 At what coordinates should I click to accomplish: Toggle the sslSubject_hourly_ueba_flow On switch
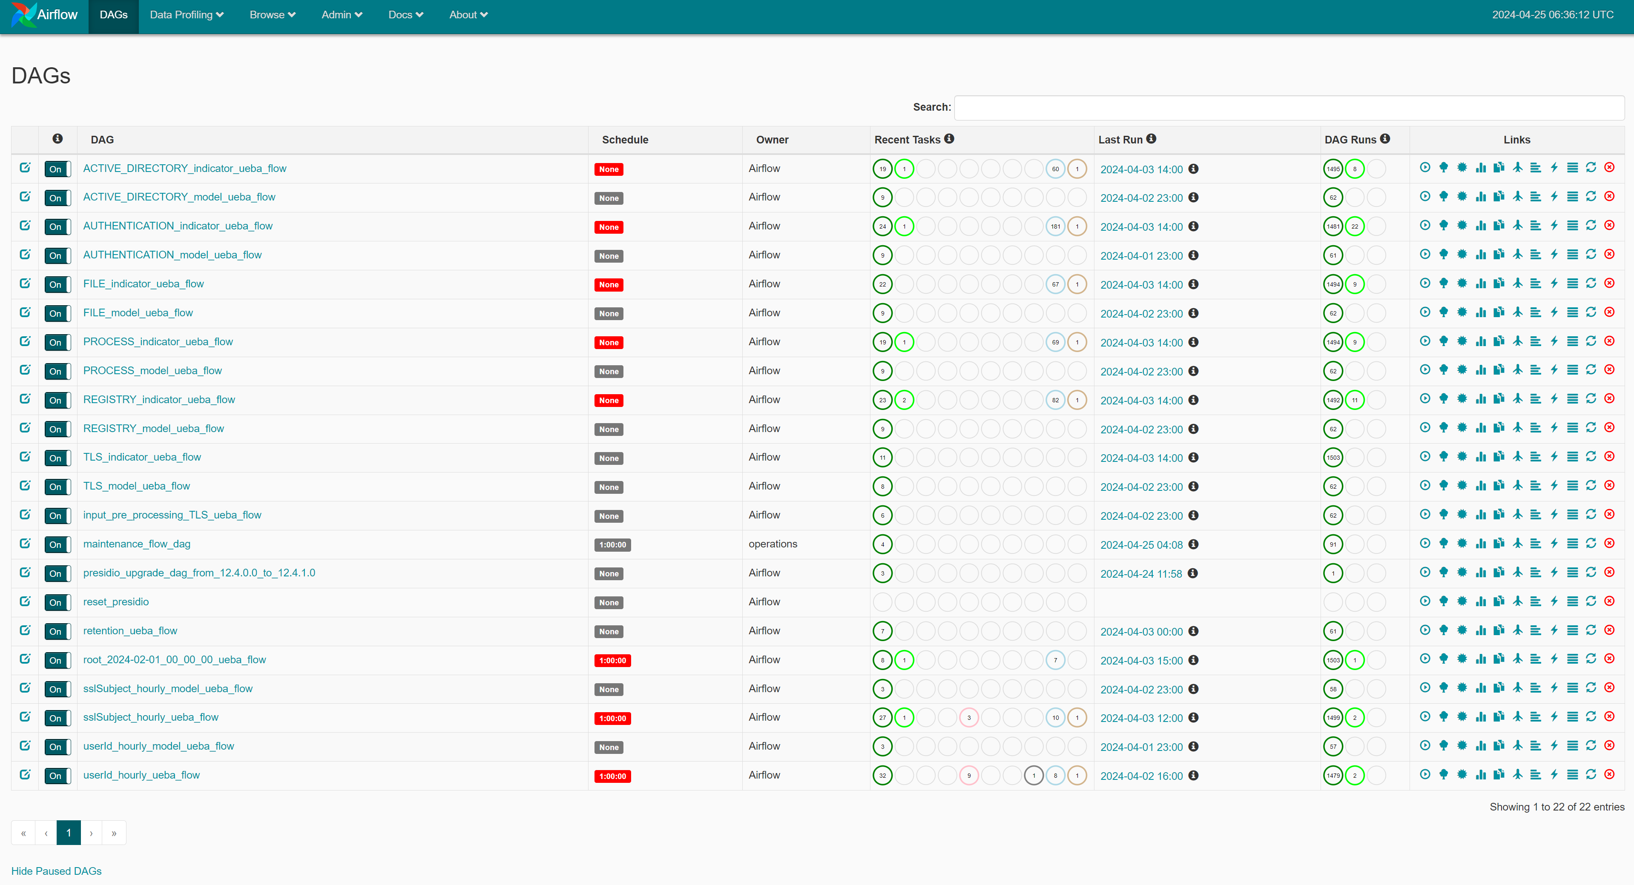[x=57, y=718]
